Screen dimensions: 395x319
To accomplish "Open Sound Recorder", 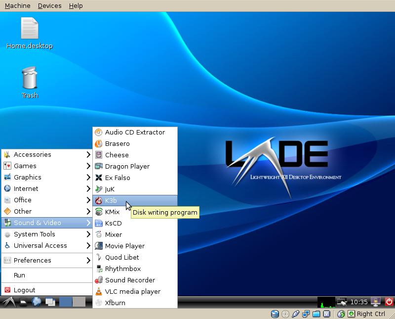I will coord(135,280).
